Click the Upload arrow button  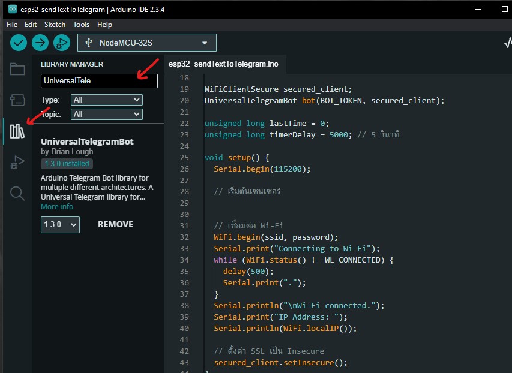(40, 43)
